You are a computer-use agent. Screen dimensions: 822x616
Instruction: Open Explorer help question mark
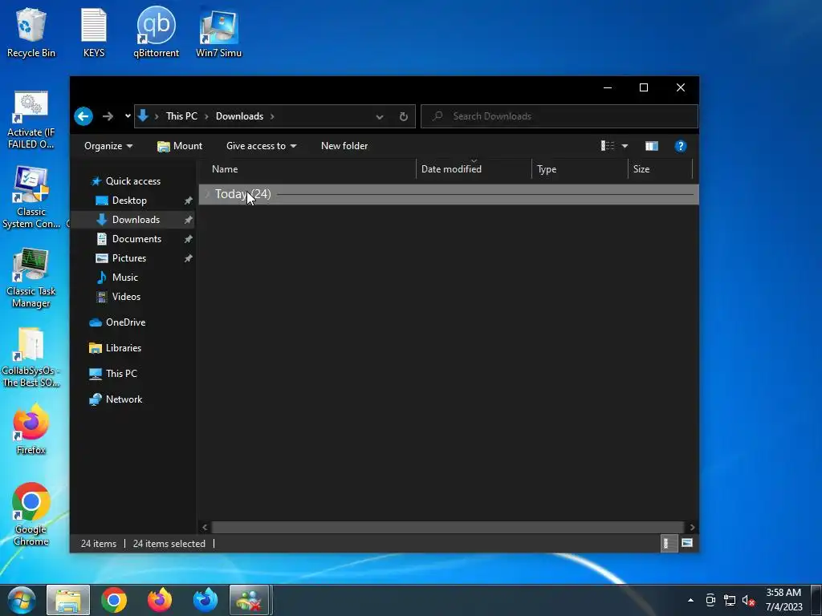tap(681, 146)
